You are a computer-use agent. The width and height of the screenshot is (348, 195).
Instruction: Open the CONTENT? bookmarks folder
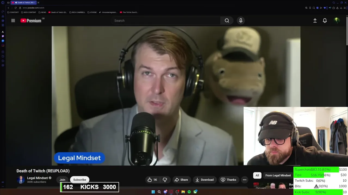point(13,12)
